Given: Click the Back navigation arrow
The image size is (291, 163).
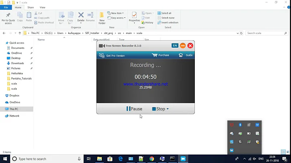Looking at the screenshot, I should [4, 33].
